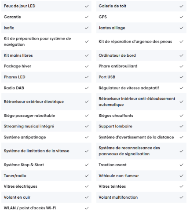
Task: Click the checkmark beside Sièges chauffants
Action: coord(182,116)
